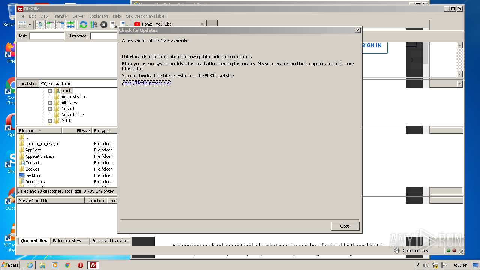The image size is (480, 270).
Task: Sort by the Filetype column header
Action: (x=105, y=131)
